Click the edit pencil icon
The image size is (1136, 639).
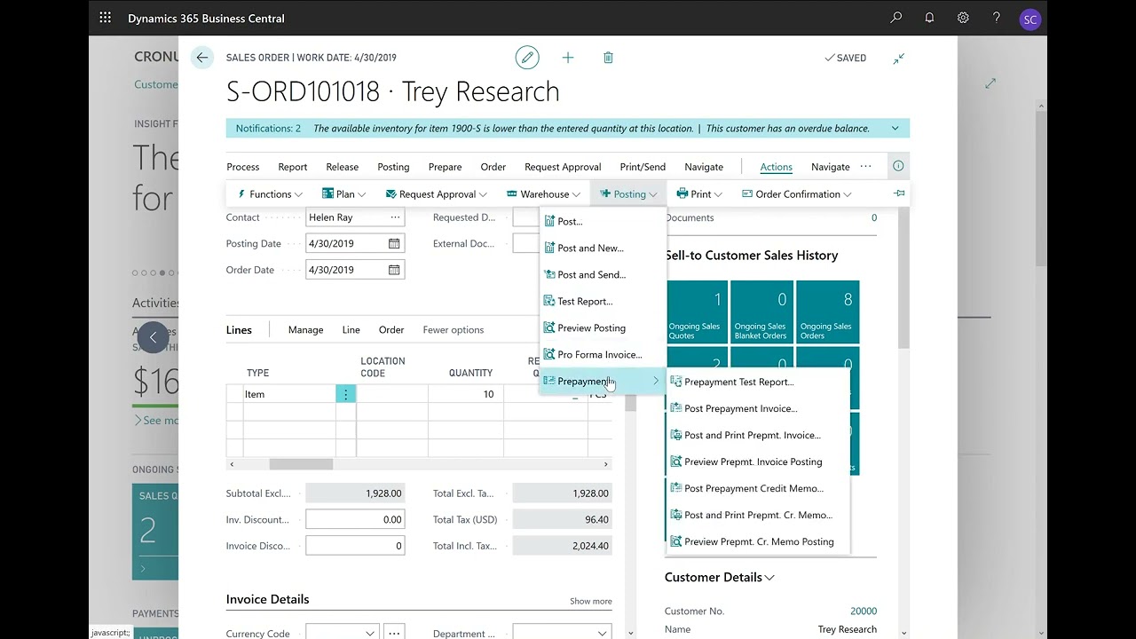tap(527, 58)
